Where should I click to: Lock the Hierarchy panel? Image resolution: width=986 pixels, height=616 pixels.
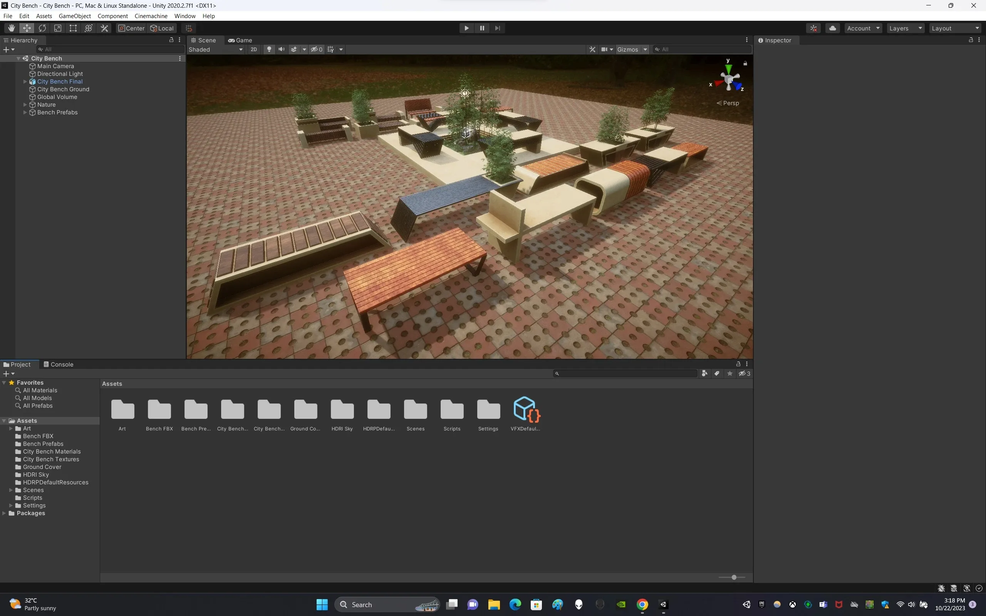[171, 40]
